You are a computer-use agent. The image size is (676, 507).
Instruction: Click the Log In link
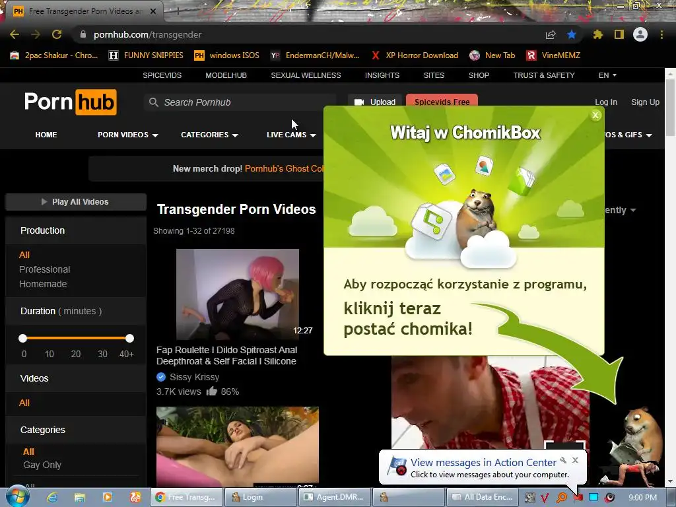[x=606, y=102]
